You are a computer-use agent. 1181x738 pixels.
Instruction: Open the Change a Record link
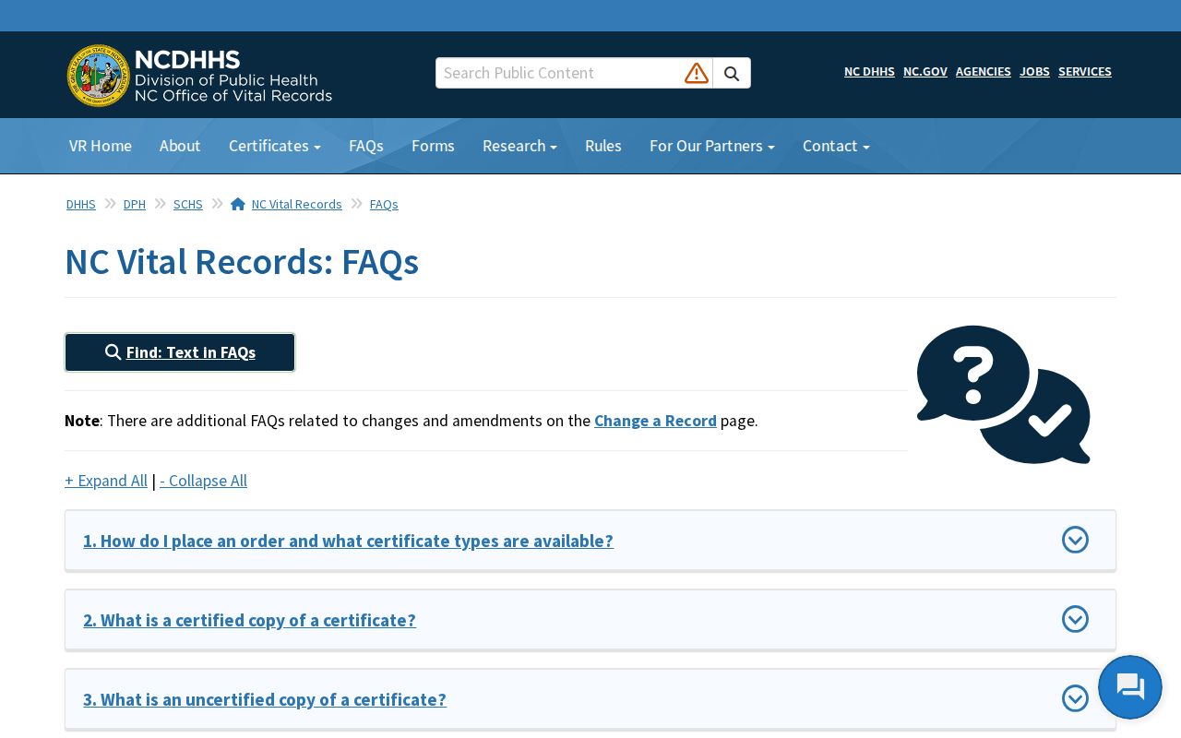pos(655,421)
